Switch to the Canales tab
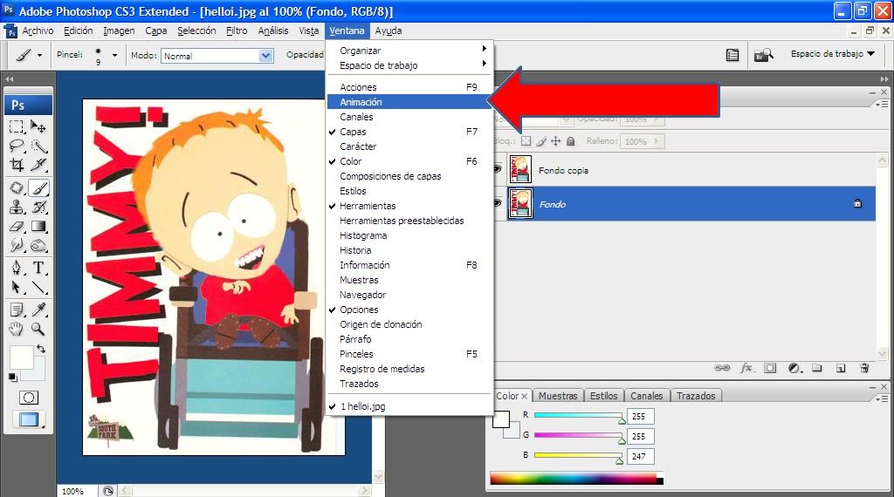894x497 pixels. [x=647, y=396]
